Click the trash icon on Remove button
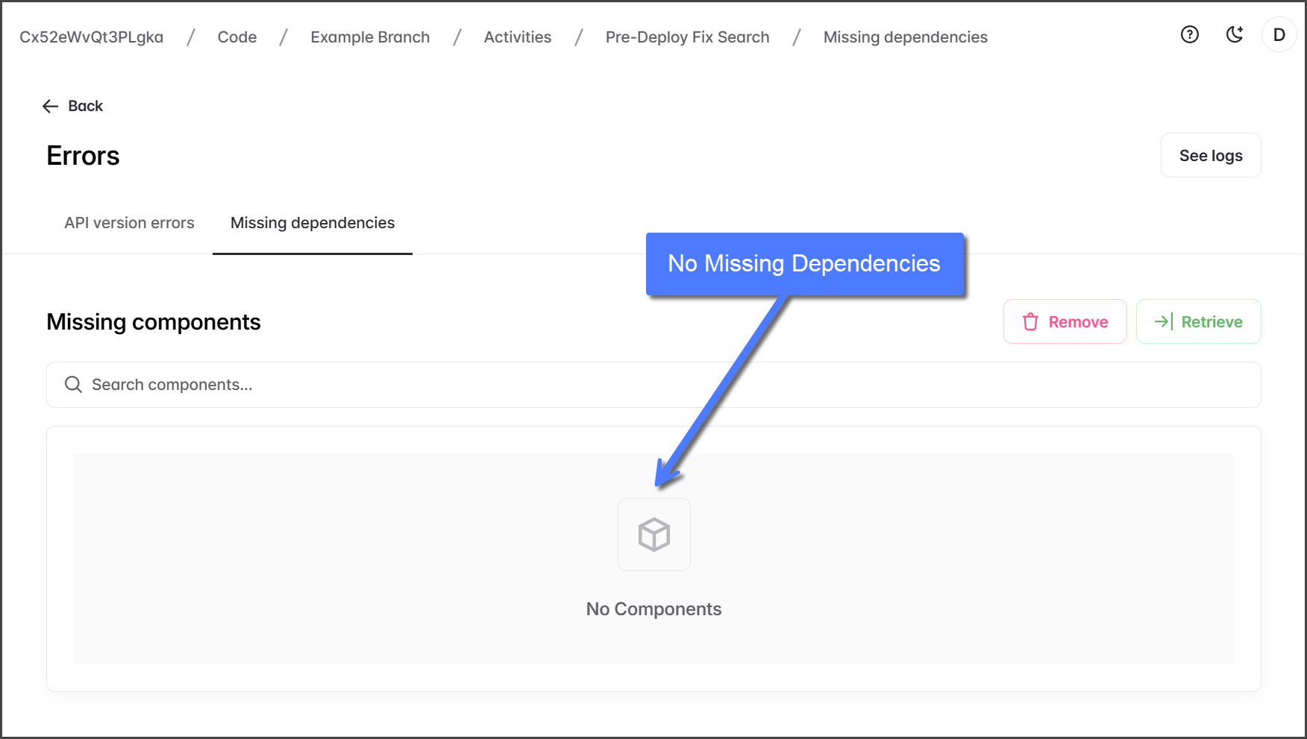 (1030, 321)
